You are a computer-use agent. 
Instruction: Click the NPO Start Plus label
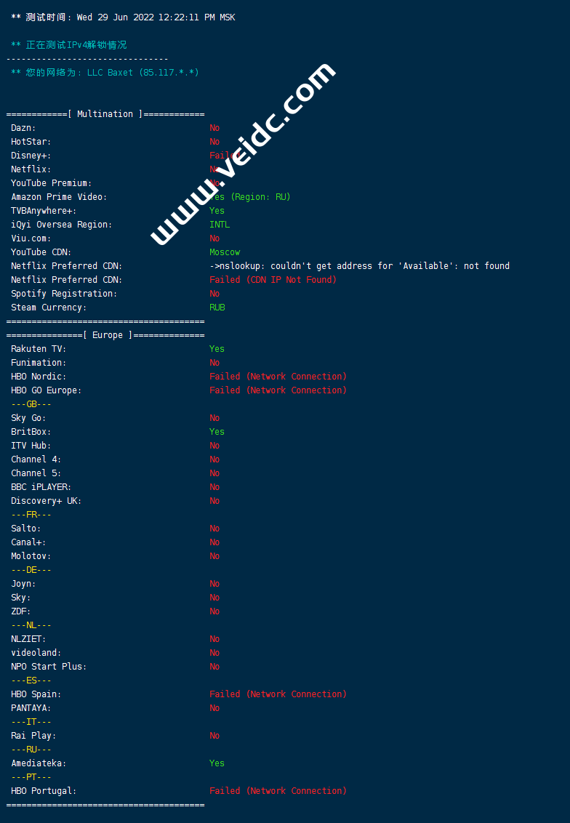(49, 667)
